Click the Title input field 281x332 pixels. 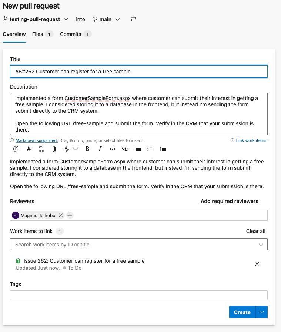click(x=139, y=72)
